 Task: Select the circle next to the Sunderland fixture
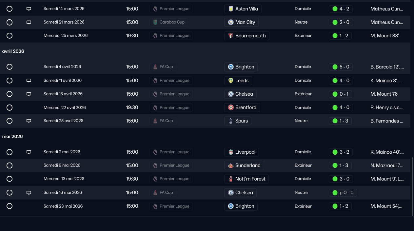(x=10, y=165)
